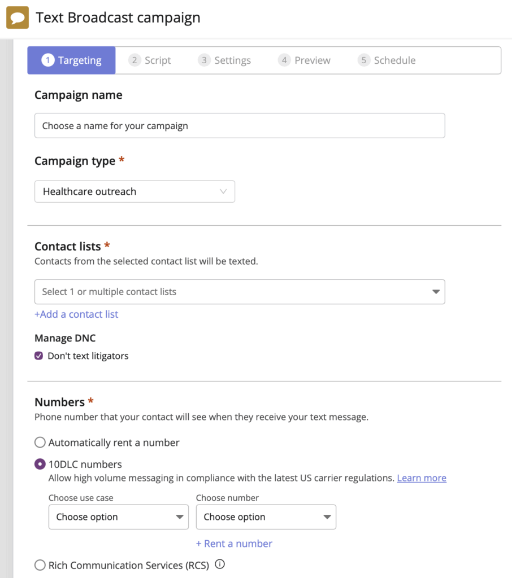Toggle the Don't text litigators checkbox
512x578 pixels.
[x=39, y=356]
